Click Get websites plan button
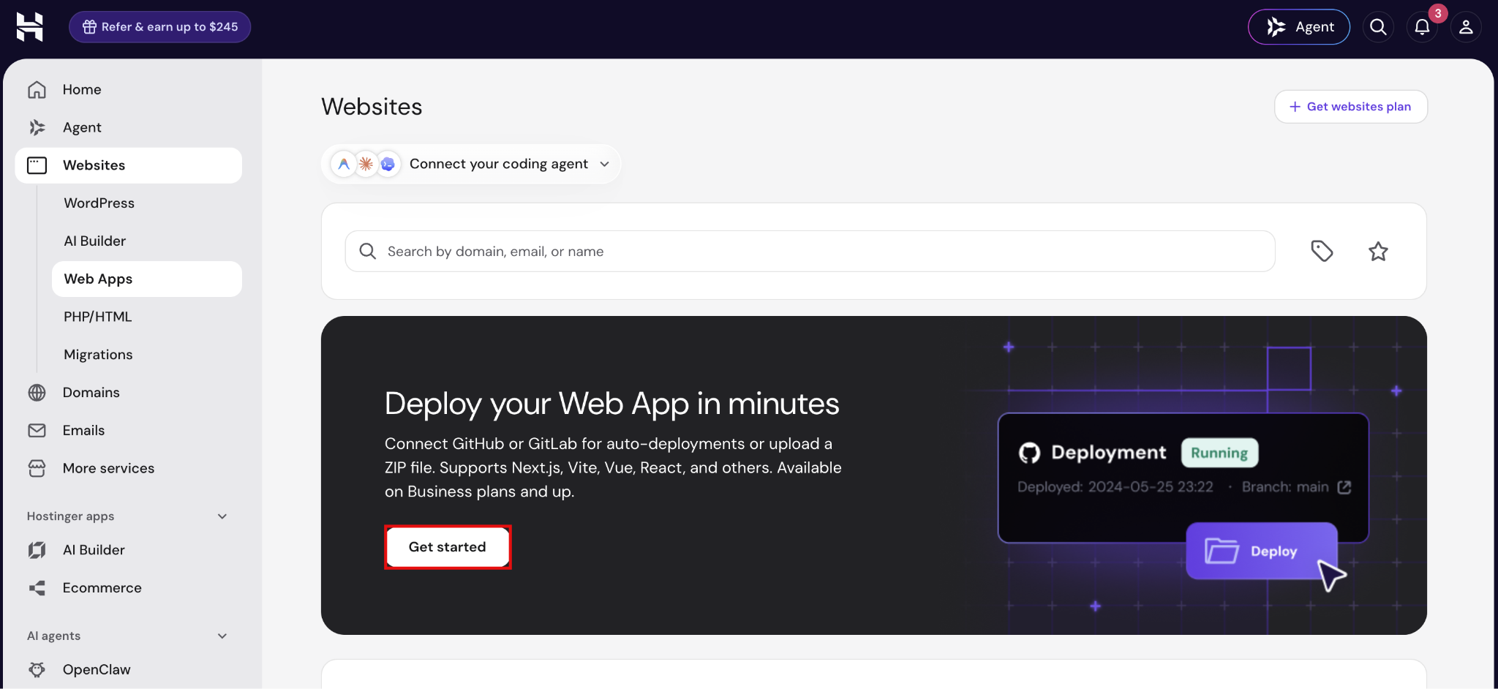This screenshot has height=689, width=1498. tap(1350, 107)
